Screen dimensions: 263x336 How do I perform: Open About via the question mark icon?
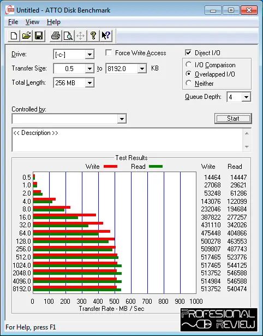point(93,36)
